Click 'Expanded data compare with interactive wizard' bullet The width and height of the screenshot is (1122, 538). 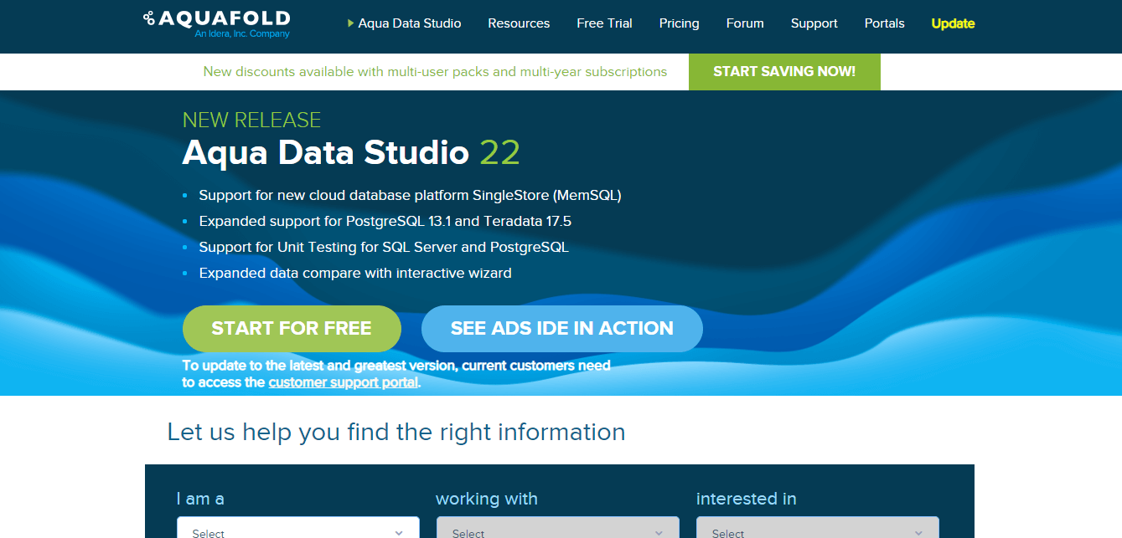tap(354, 274)
